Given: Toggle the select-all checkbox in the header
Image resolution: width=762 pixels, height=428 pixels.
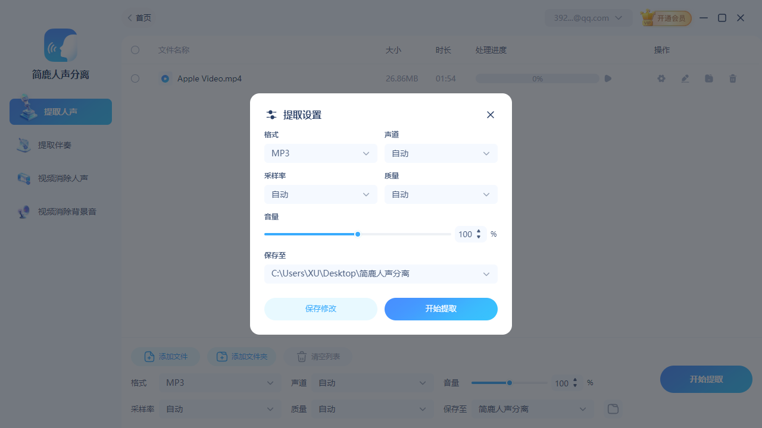Looking at the screenshot, I should 135,50.
